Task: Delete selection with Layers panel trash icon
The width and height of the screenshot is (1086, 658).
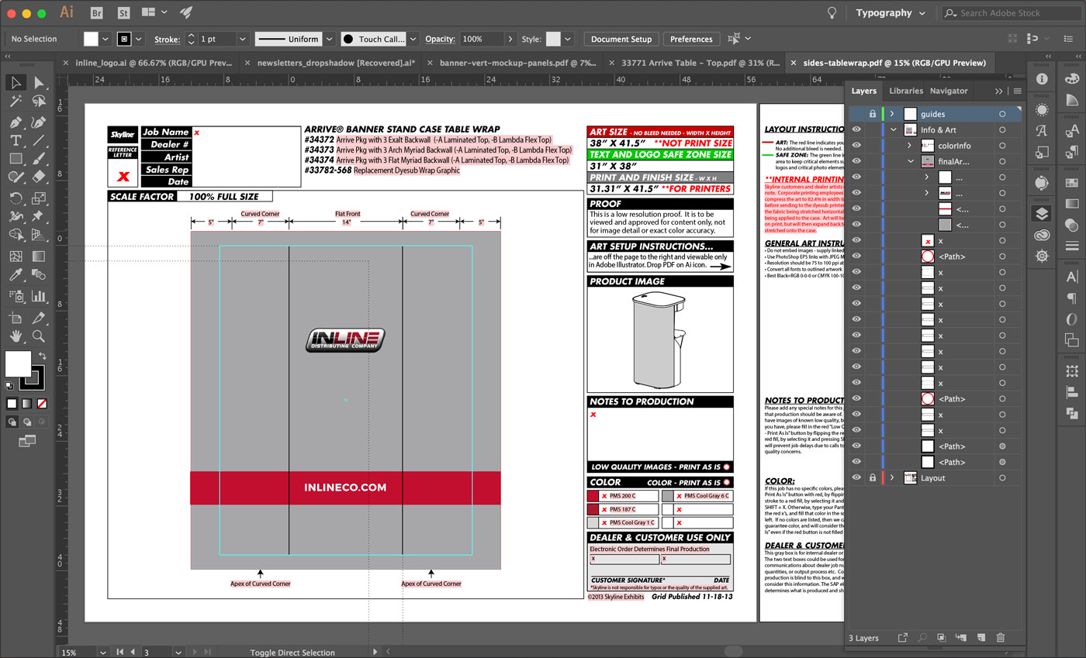Action: 1000,638
